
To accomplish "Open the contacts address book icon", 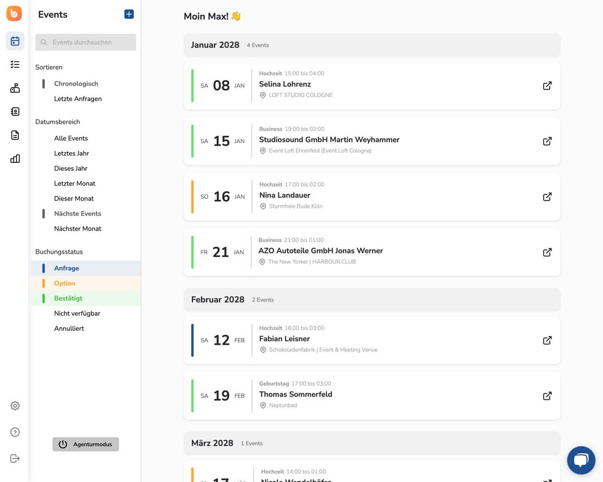I will pyautogui.click(x=15, y=112).
